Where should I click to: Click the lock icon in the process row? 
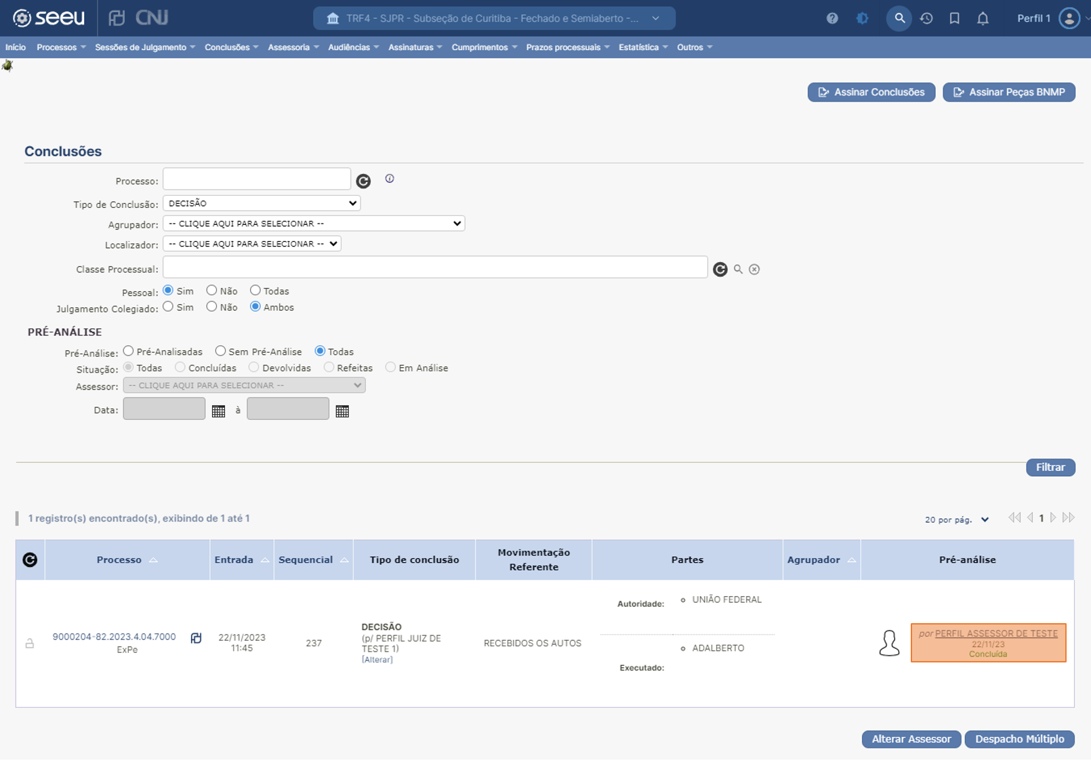pyautogui.click(x=30, y=643)
